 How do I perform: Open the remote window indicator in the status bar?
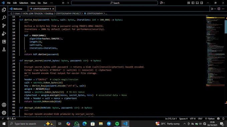tap(3, 119)
